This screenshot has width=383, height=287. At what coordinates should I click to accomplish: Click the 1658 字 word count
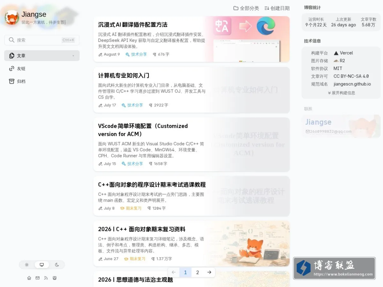click(x=161, y=164)
